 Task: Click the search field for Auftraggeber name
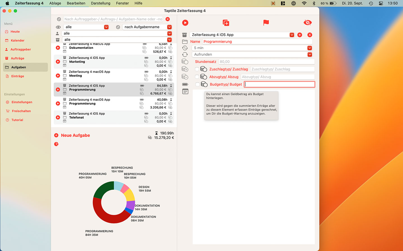tap(113, 19)
